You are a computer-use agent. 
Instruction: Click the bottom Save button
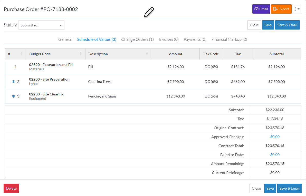point(270,188)
